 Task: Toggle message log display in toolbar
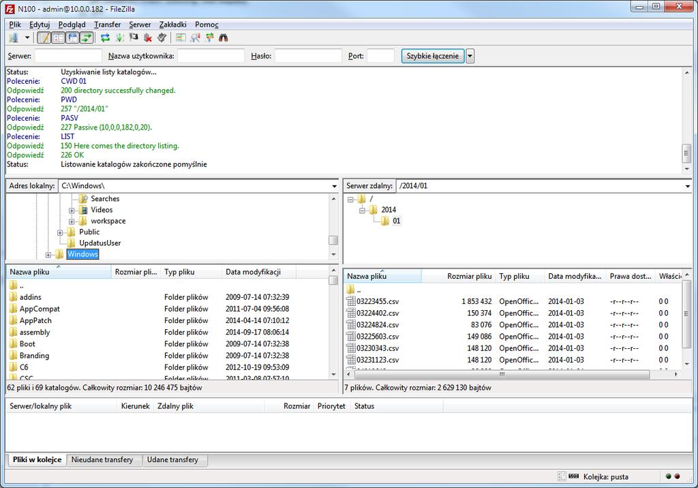click(x=44, y=38)
